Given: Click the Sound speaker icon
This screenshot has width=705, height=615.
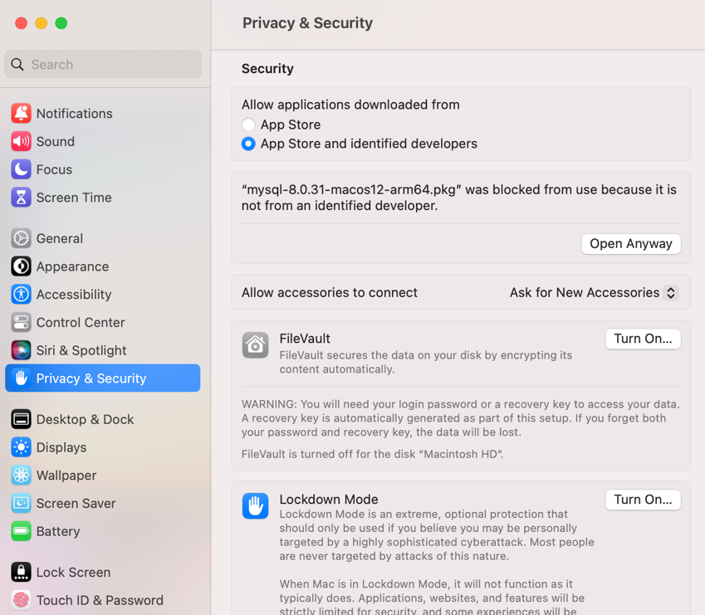Looking at the screenshot, I should pos(21,141).
